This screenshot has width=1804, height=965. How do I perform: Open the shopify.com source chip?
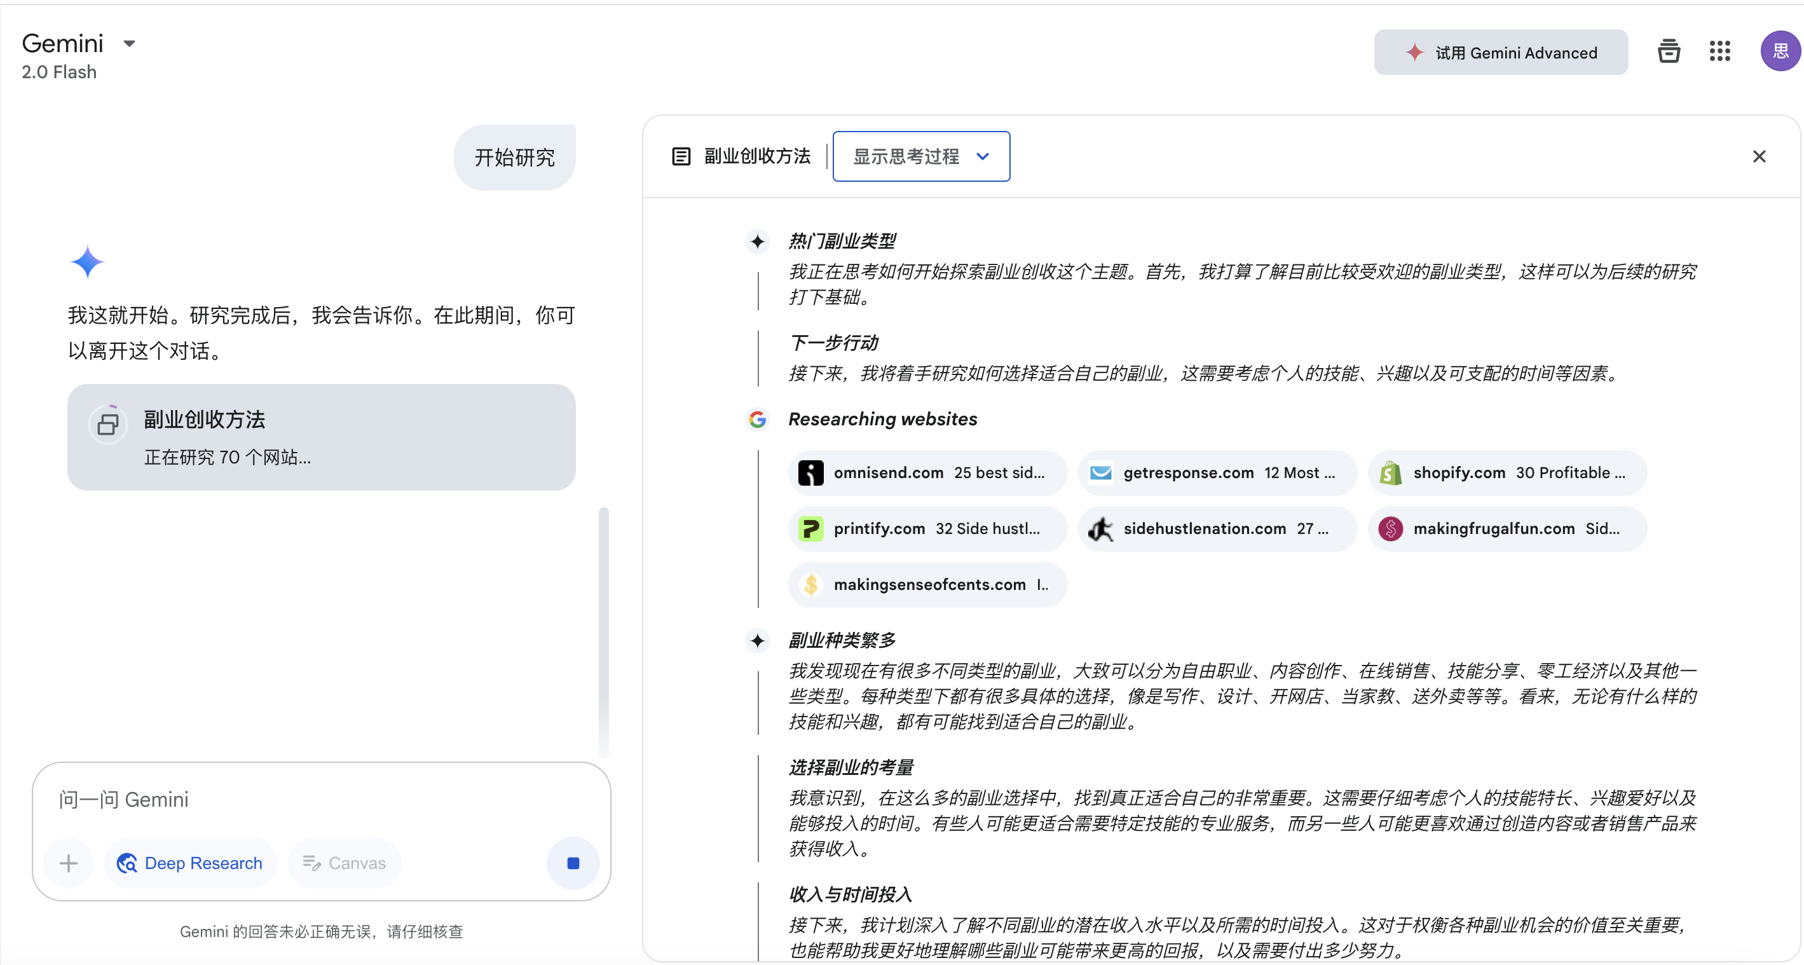(x=1507, y=473)
